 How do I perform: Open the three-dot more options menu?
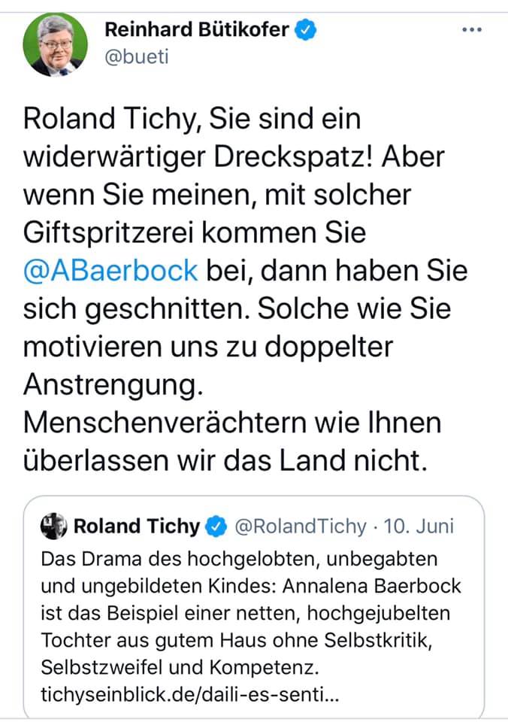471,30
